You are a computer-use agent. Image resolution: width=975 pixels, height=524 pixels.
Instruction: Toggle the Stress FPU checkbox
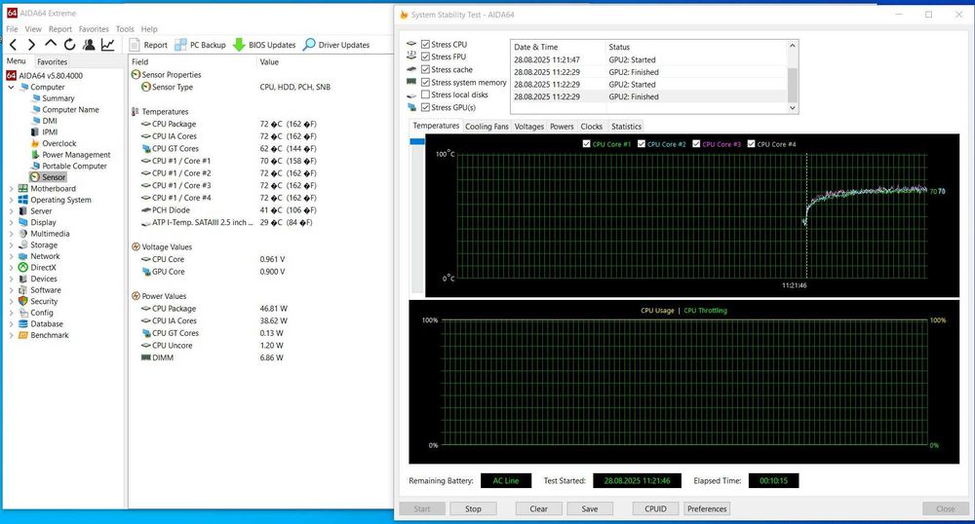(425, 56)
